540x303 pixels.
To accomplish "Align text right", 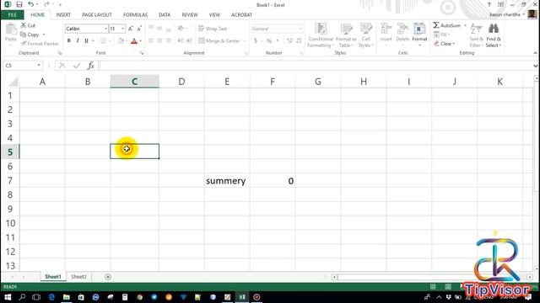I will 169,41.
